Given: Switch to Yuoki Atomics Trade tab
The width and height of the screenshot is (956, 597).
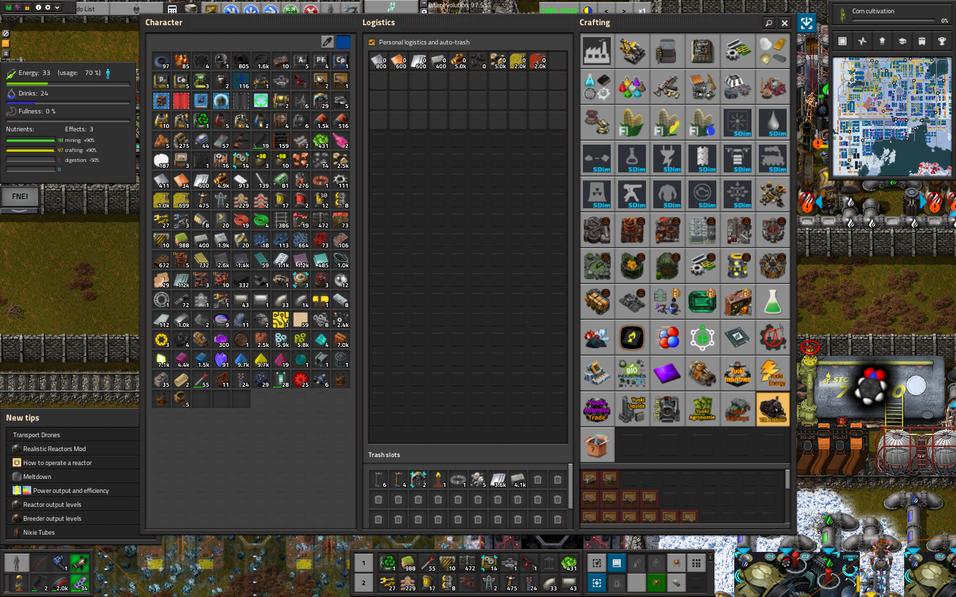Looking at the screenshot, I should click(x=597, y=409).
